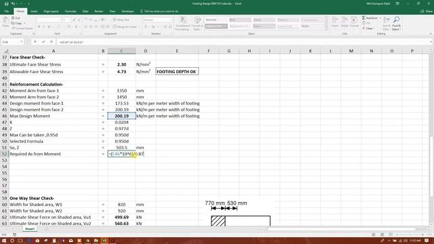Switch to the Insert tab
434x244 pixels.
tap(34, 12)
